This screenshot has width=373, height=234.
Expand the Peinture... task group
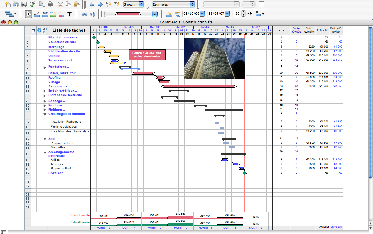click(45, 106)
